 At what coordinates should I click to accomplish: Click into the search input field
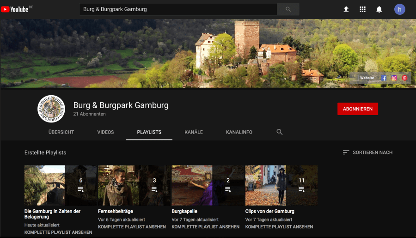pos(178,9)
